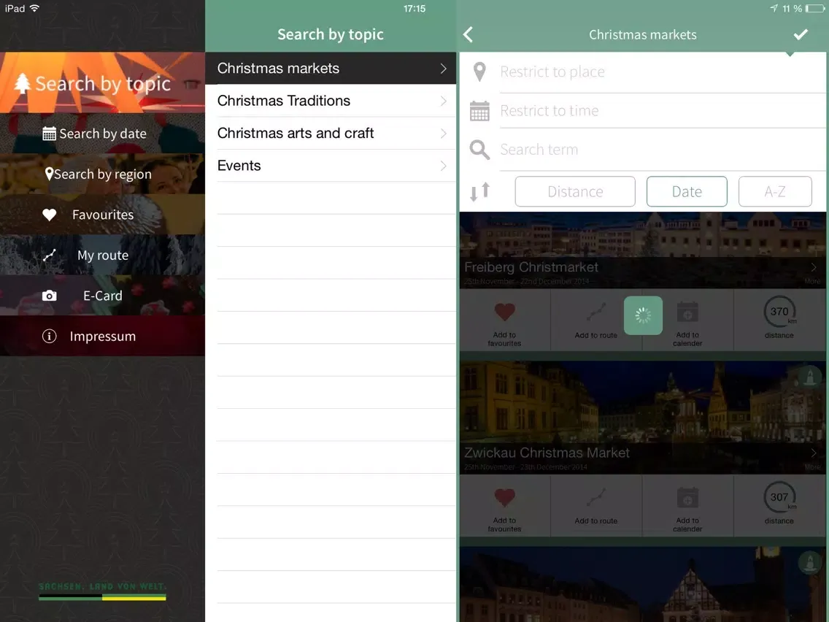Focus the Restrict to time field
Image resolution: width=829 pixels, height=622 pixels.
point(663,111)
